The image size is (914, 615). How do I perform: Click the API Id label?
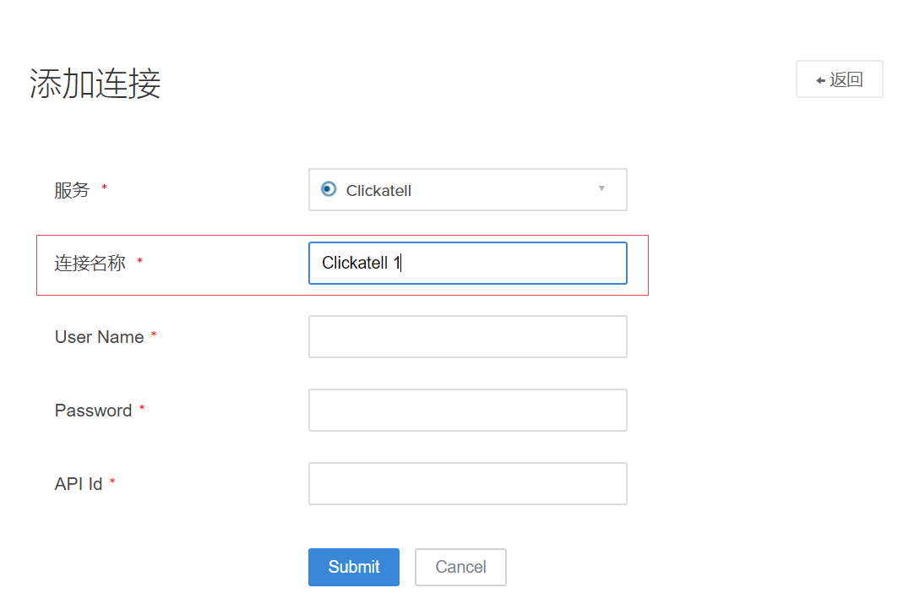coord(79,484)
